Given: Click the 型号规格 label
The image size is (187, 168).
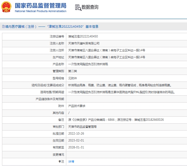Looking at the screenshot, I should tap(58, 78).
